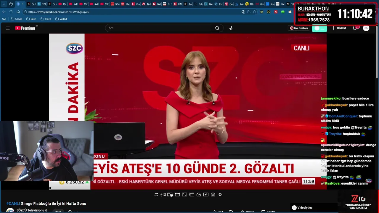The width and height of the screenshot is (379, 213).
Task: Open the YouTube notifications bell
Action: [x=355, y=28]
